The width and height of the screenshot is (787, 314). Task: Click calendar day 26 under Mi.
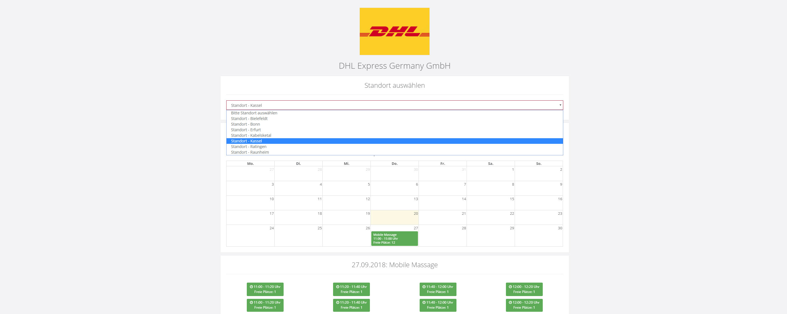[347, 236]
